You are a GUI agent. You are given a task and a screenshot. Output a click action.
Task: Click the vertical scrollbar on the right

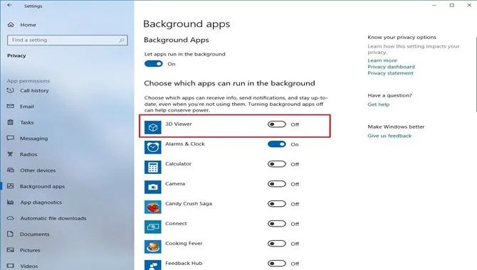click(476, 75)
